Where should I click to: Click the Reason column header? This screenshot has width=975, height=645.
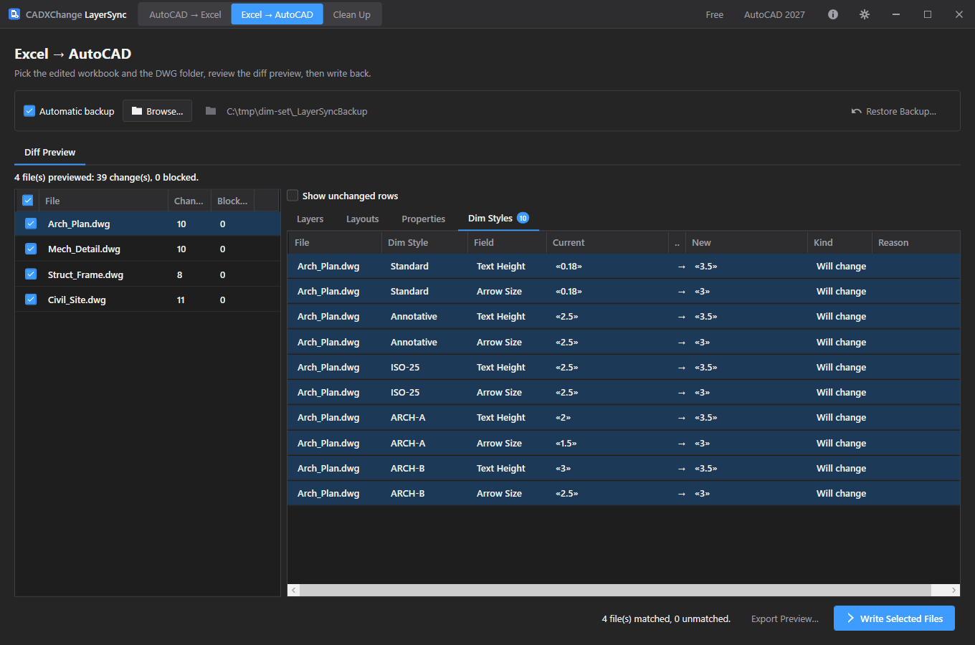coord(915,243)
